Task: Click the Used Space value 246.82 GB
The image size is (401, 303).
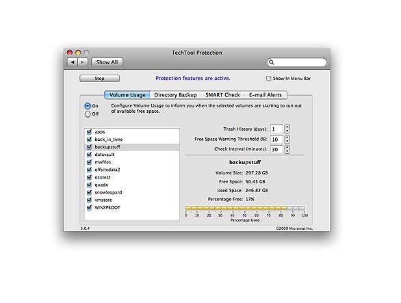Action: (x=257, y=191)
